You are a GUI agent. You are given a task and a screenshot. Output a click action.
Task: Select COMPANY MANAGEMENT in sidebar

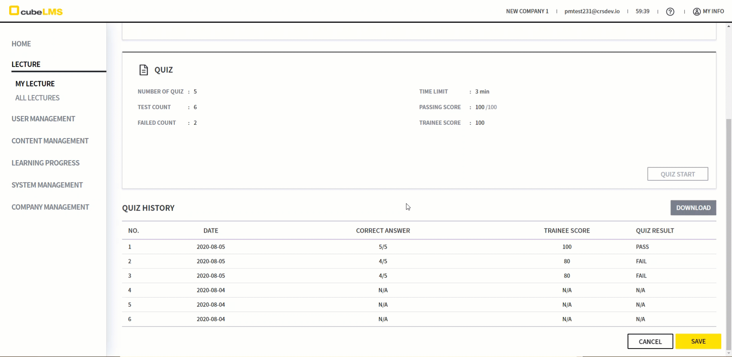pyautogui.click(x=50, y=207)
